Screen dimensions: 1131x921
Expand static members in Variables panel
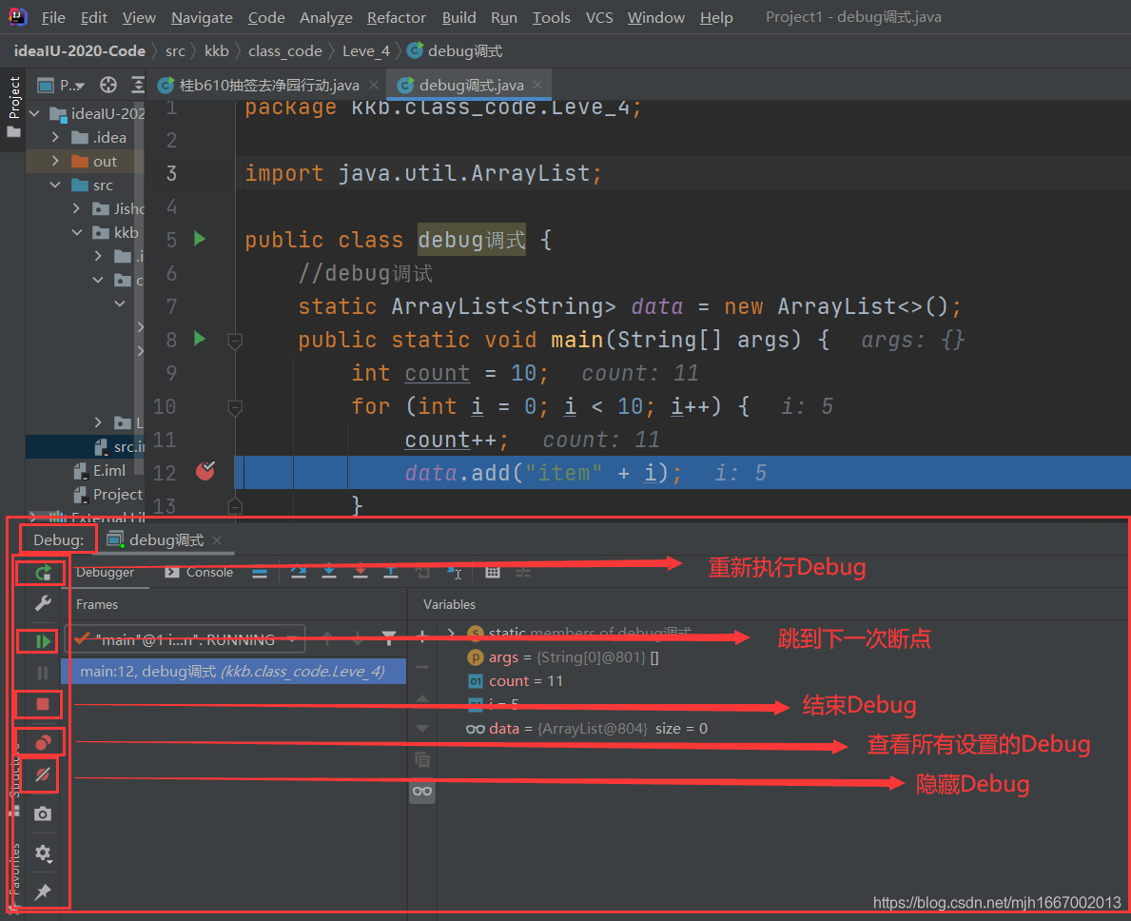pyautogui.click(x=451, y=633)
